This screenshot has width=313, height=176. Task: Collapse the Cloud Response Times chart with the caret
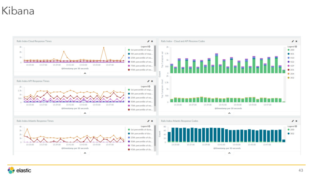[x=85, y=73]
